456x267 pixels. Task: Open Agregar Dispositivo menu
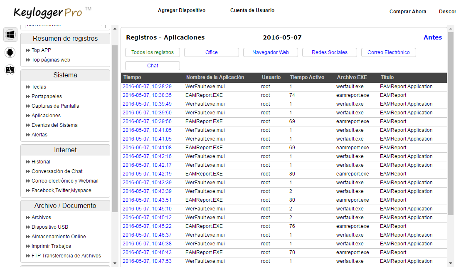[182, 10]
